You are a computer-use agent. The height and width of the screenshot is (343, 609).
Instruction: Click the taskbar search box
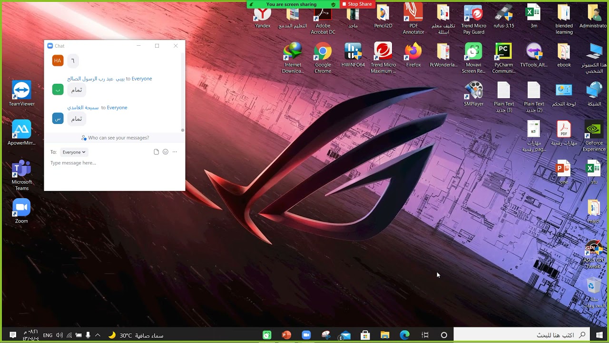point(522,335)
